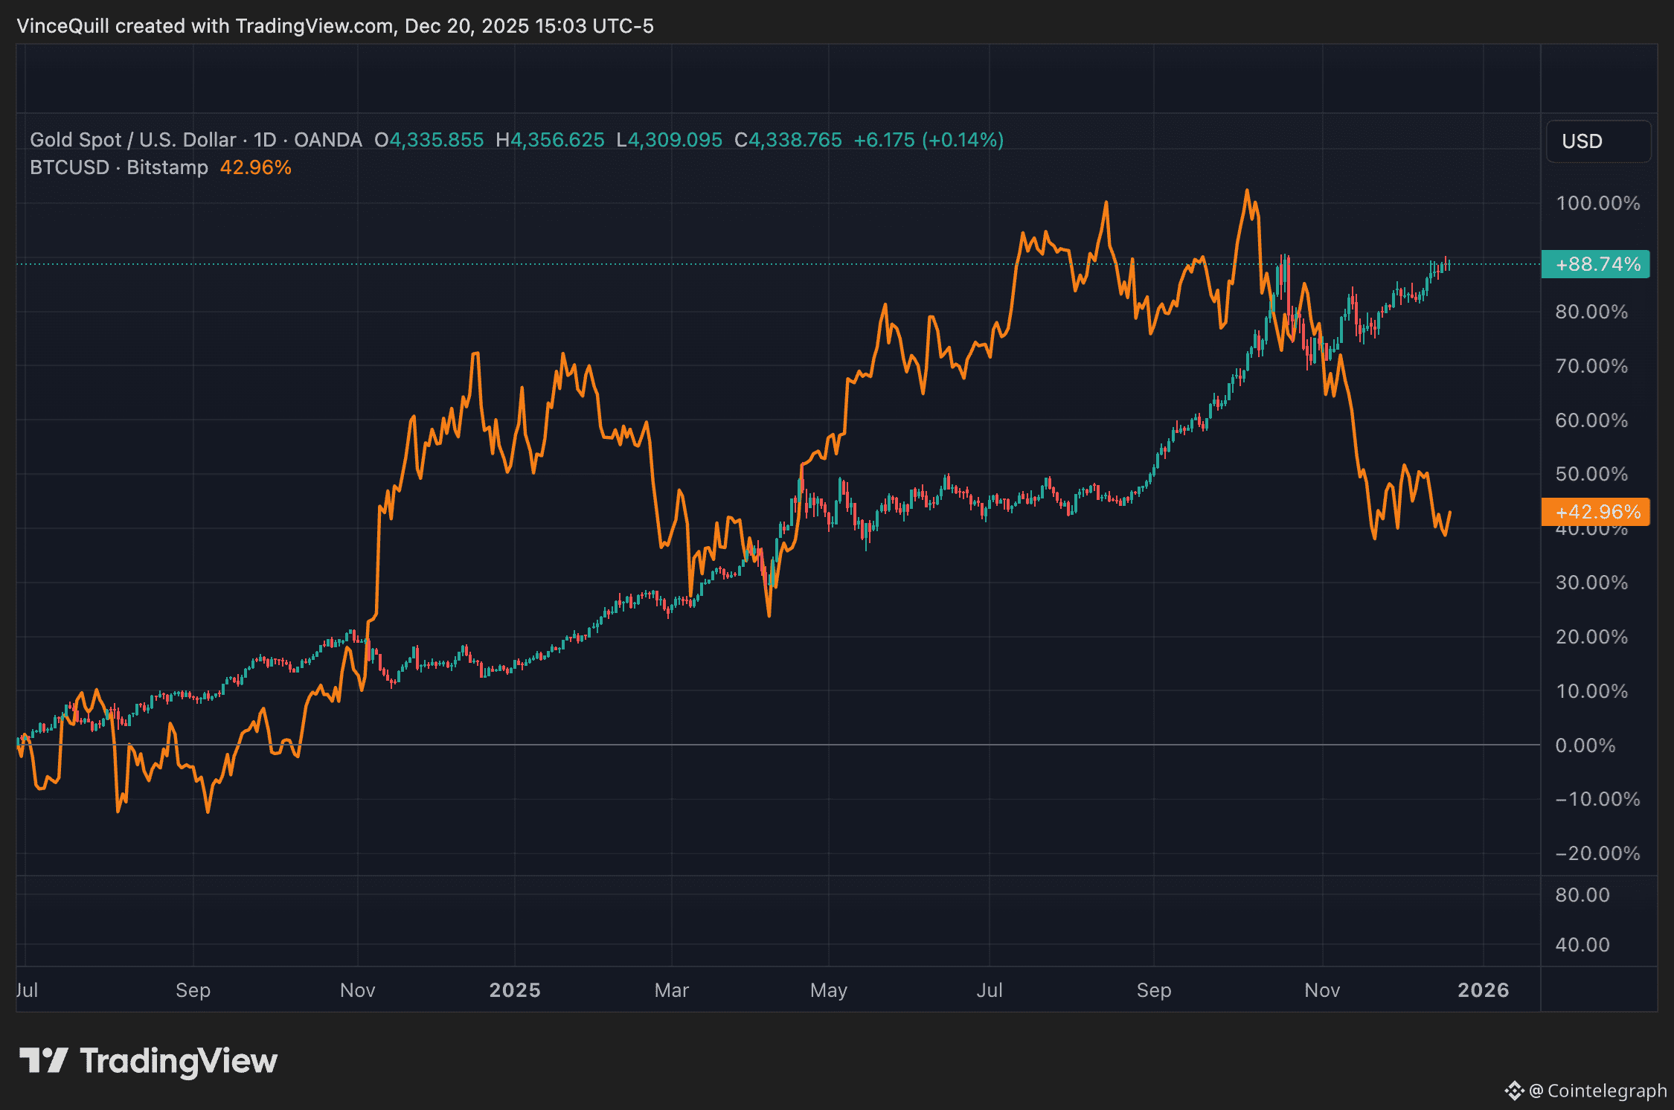Click the dotted 88.74% reference line

tap(744, 263)
